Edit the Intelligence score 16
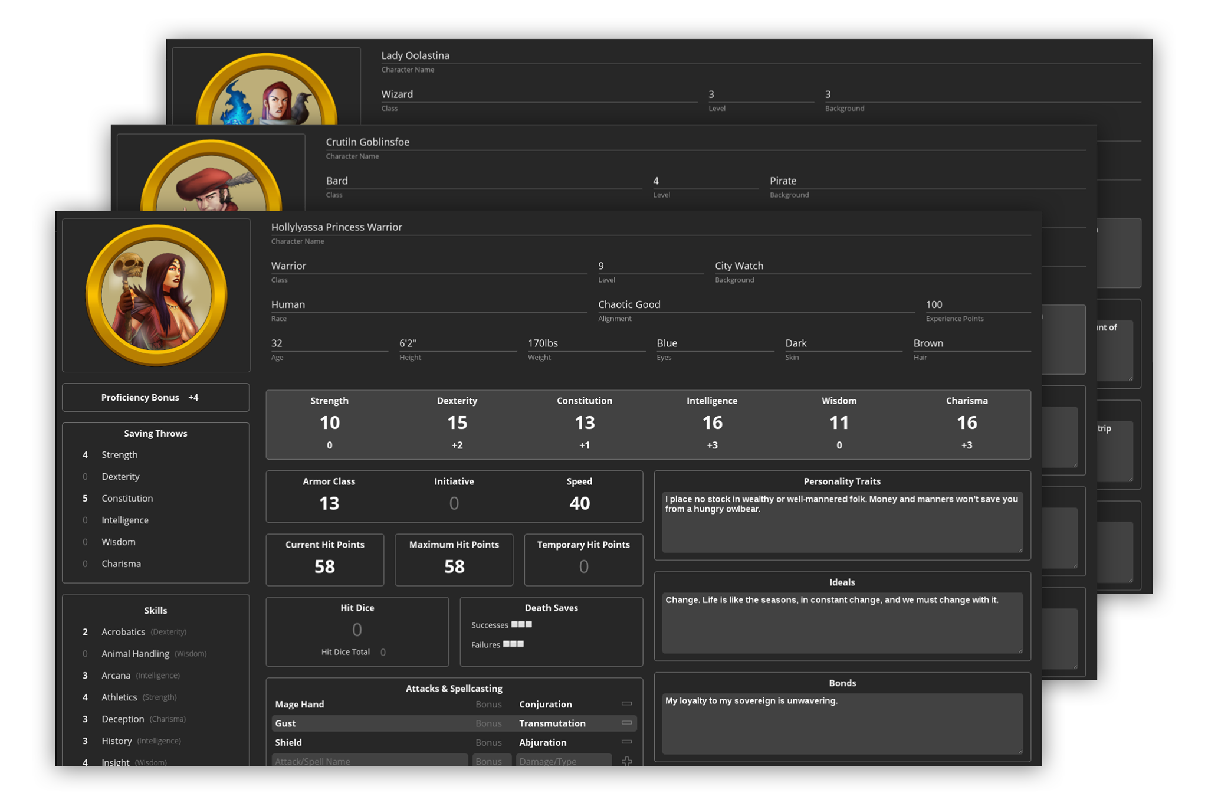The image size is (1208, 806). [x=712, y=422]
